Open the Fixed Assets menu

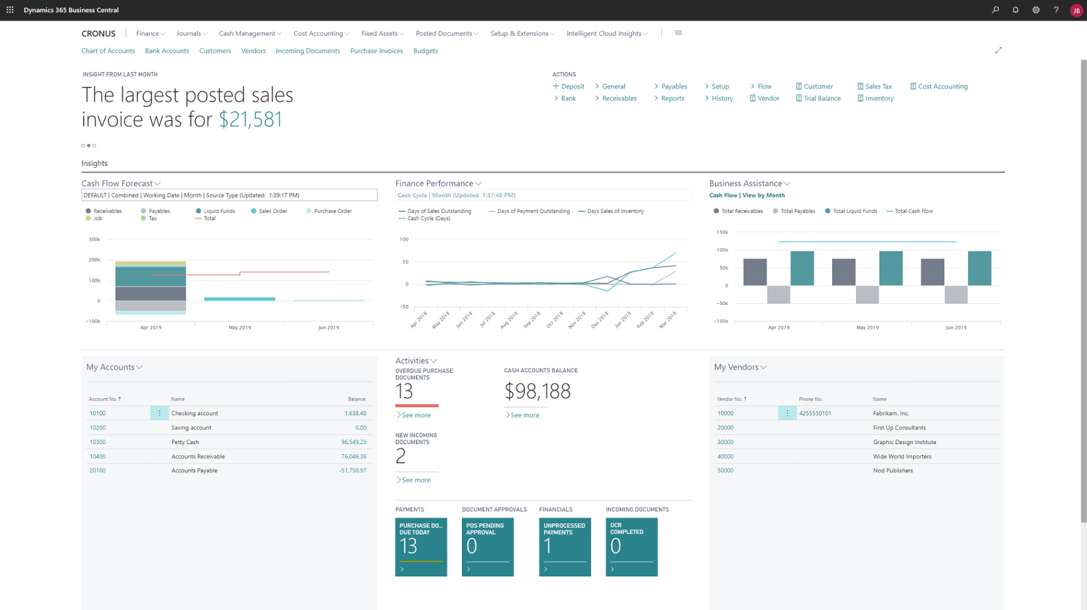[383, 33]
